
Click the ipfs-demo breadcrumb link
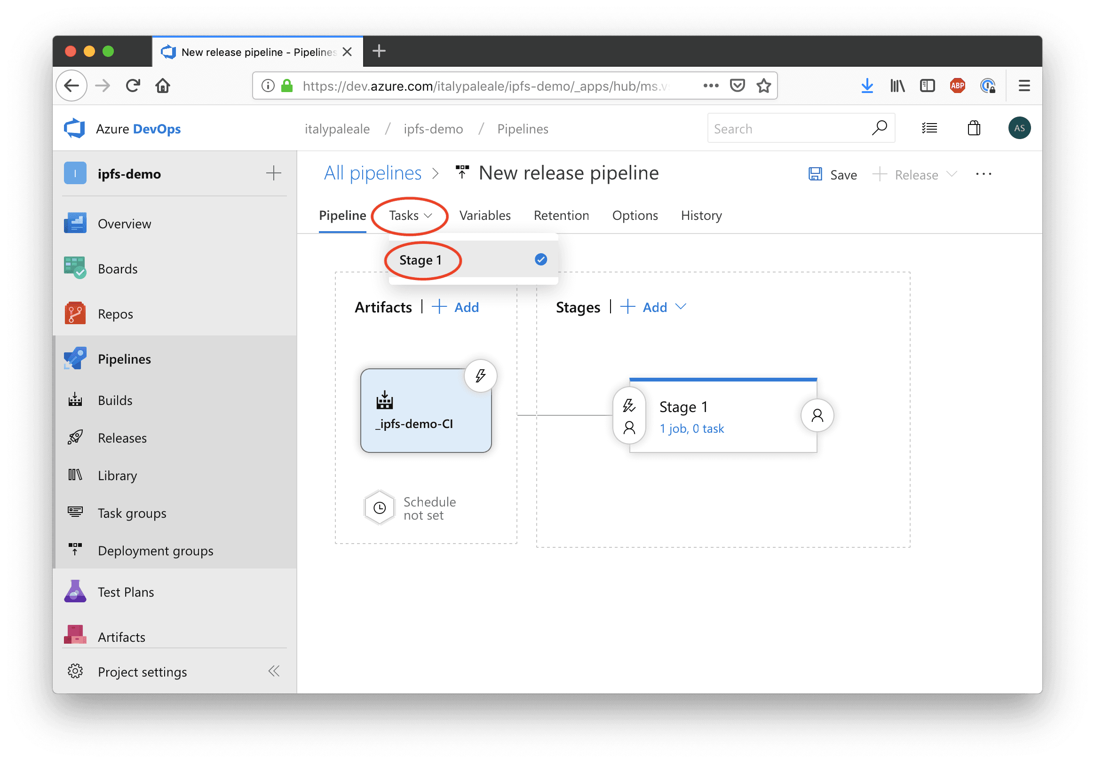(x=434, y=129)
